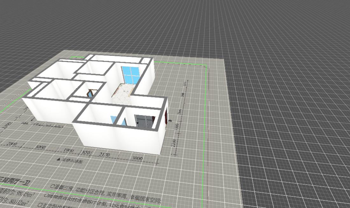Click the green boundary line at top right corner
Image resolution: width=350 pixels, height=208 pixels.
pos(206,66)
